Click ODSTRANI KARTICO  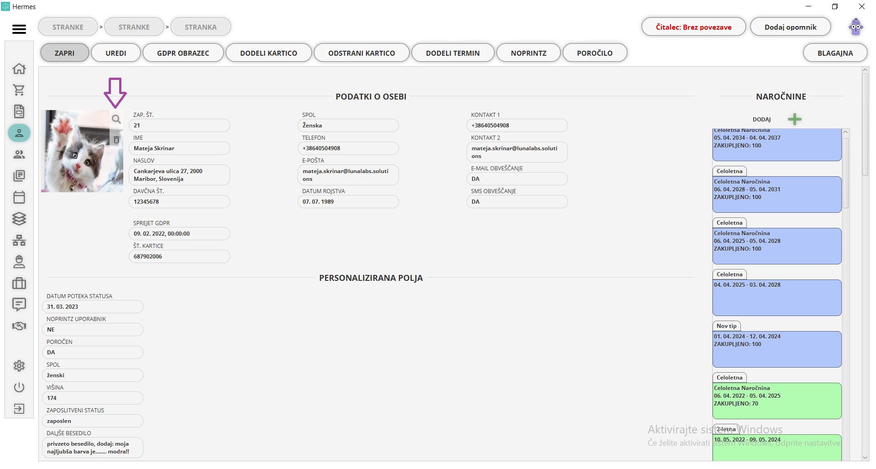[x=362, y=53]
